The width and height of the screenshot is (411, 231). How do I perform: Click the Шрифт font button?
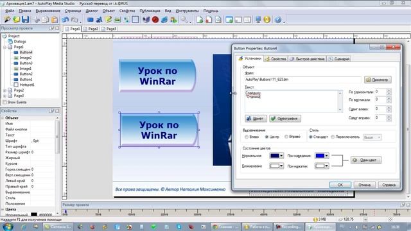256,119
